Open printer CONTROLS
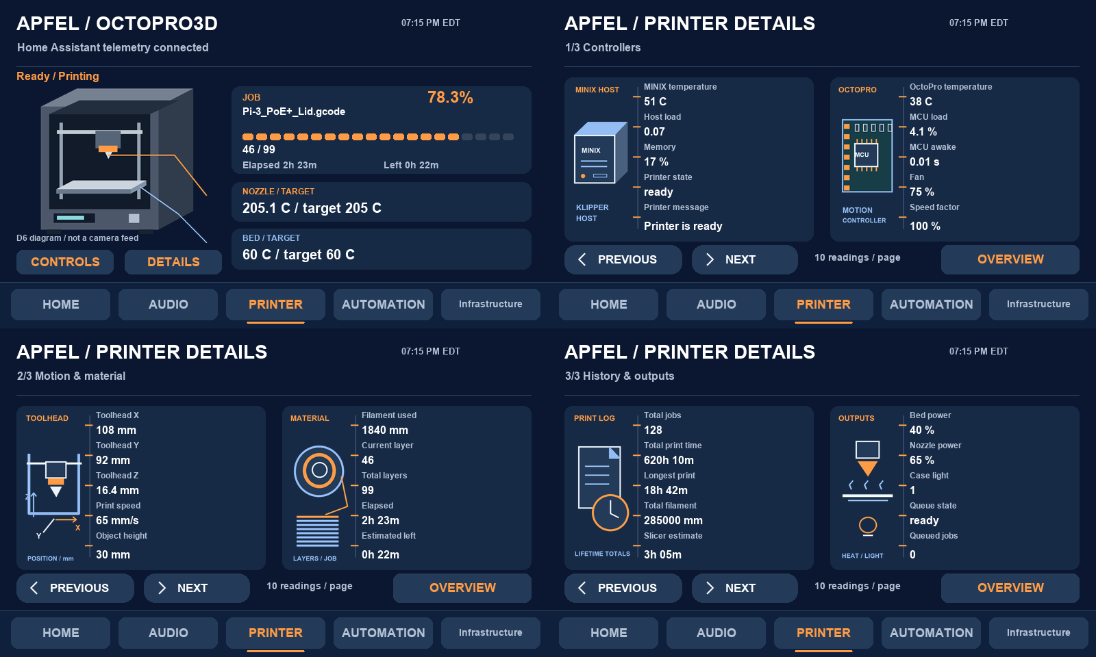This screenshot has height=657, width=1096. pyautogui.click(x=65, y=262)
